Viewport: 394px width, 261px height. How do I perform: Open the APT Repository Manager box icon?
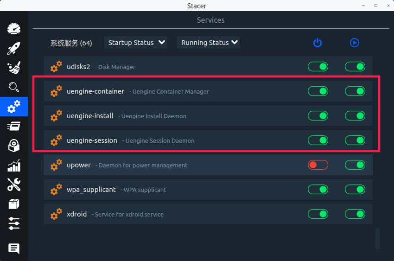[x=14, y=204]
